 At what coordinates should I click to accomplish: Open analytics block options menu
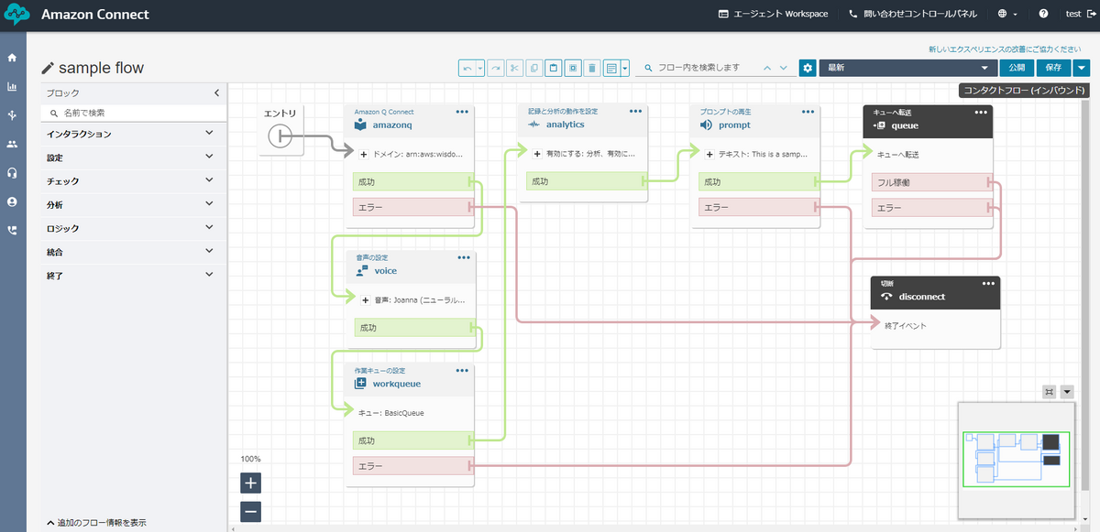point(635,112)
